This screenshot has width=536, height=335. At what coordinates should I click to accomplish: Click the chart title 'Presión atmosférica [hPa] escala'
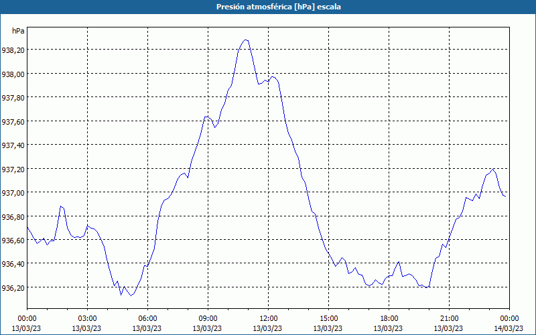pos(279,7)
